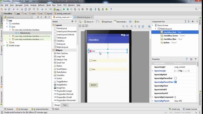Image resolution: width=203 pixels, height=114 pixels.
Task: Open the Terminal tool window
Action: click(9, 109)
